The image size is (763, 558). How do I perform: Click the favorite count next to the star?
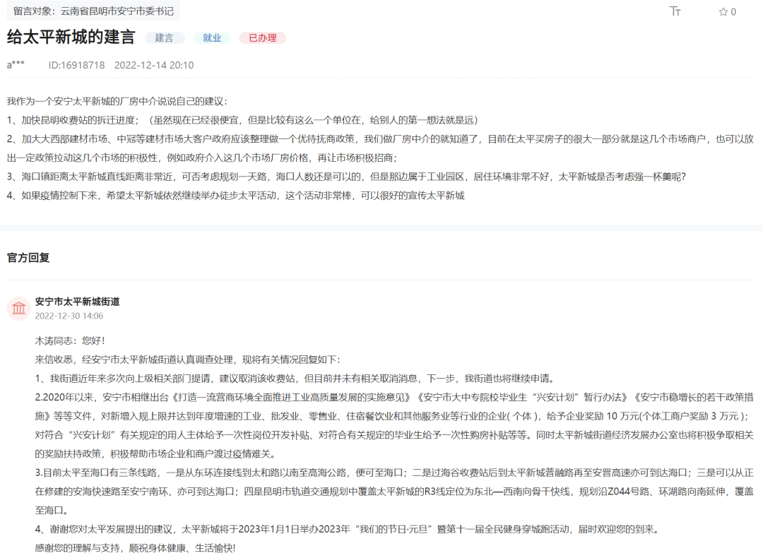tap(733, 11)
